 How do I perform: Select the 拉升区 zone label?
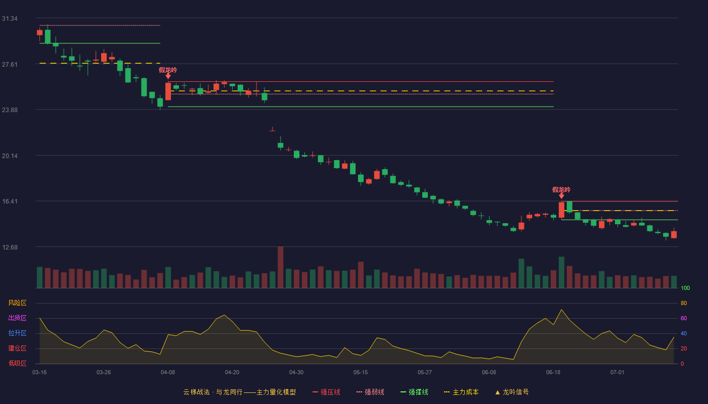[17, 333]
